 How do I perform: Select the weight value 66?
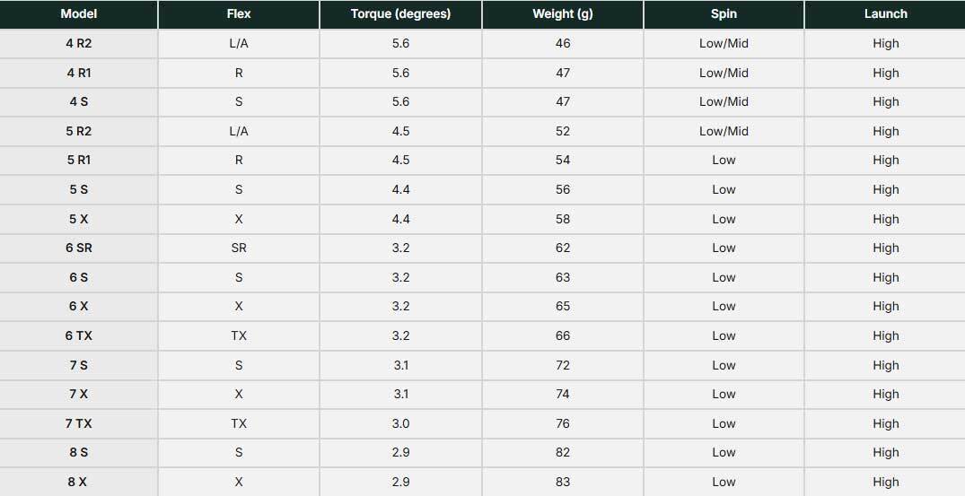(563, 336)
